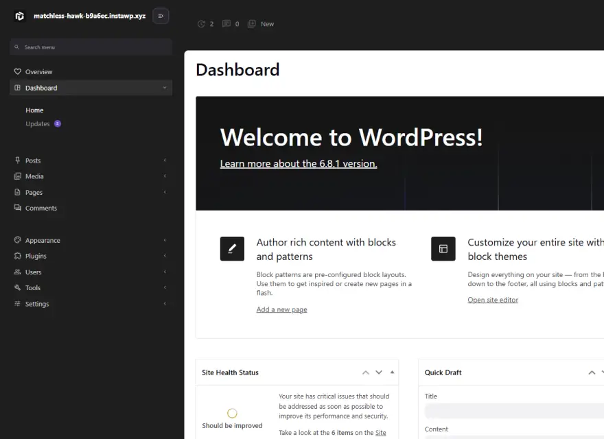Move the Quick Draft widget up
Viewport: 604px width, 439px height.
pos(592,372)
